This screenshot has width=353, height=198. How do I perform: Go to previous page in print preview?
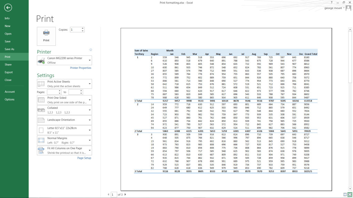[x=108, y=195]
